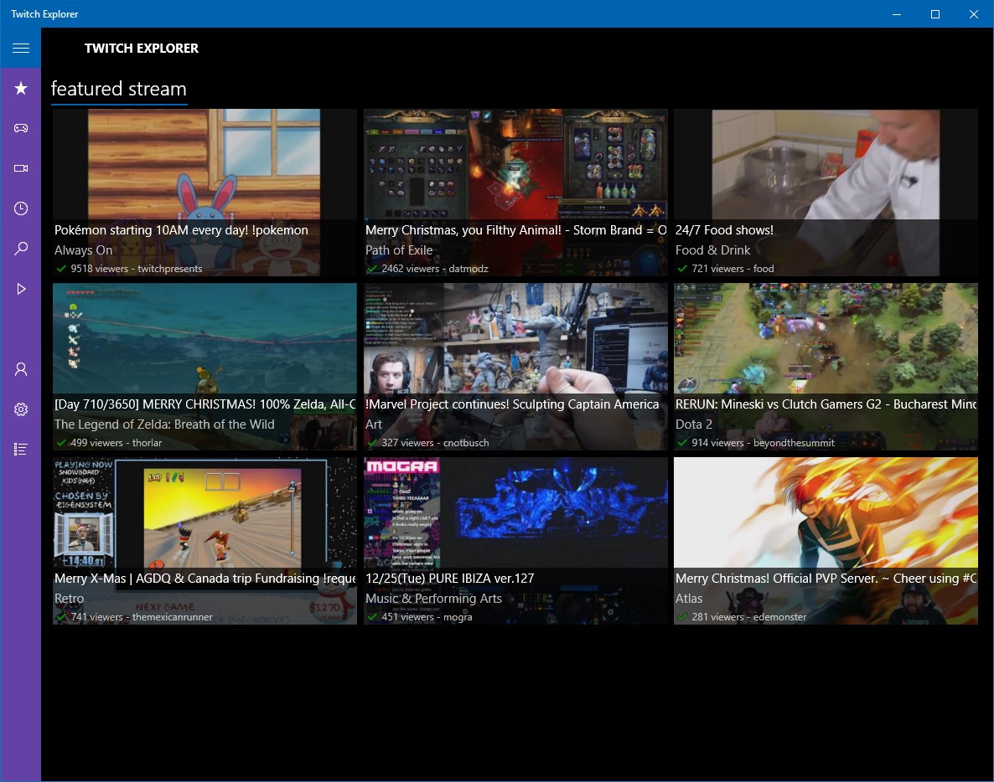
Task: Open the Retro themexicanrunner stream thumbnail
Action: pos(204,541)
